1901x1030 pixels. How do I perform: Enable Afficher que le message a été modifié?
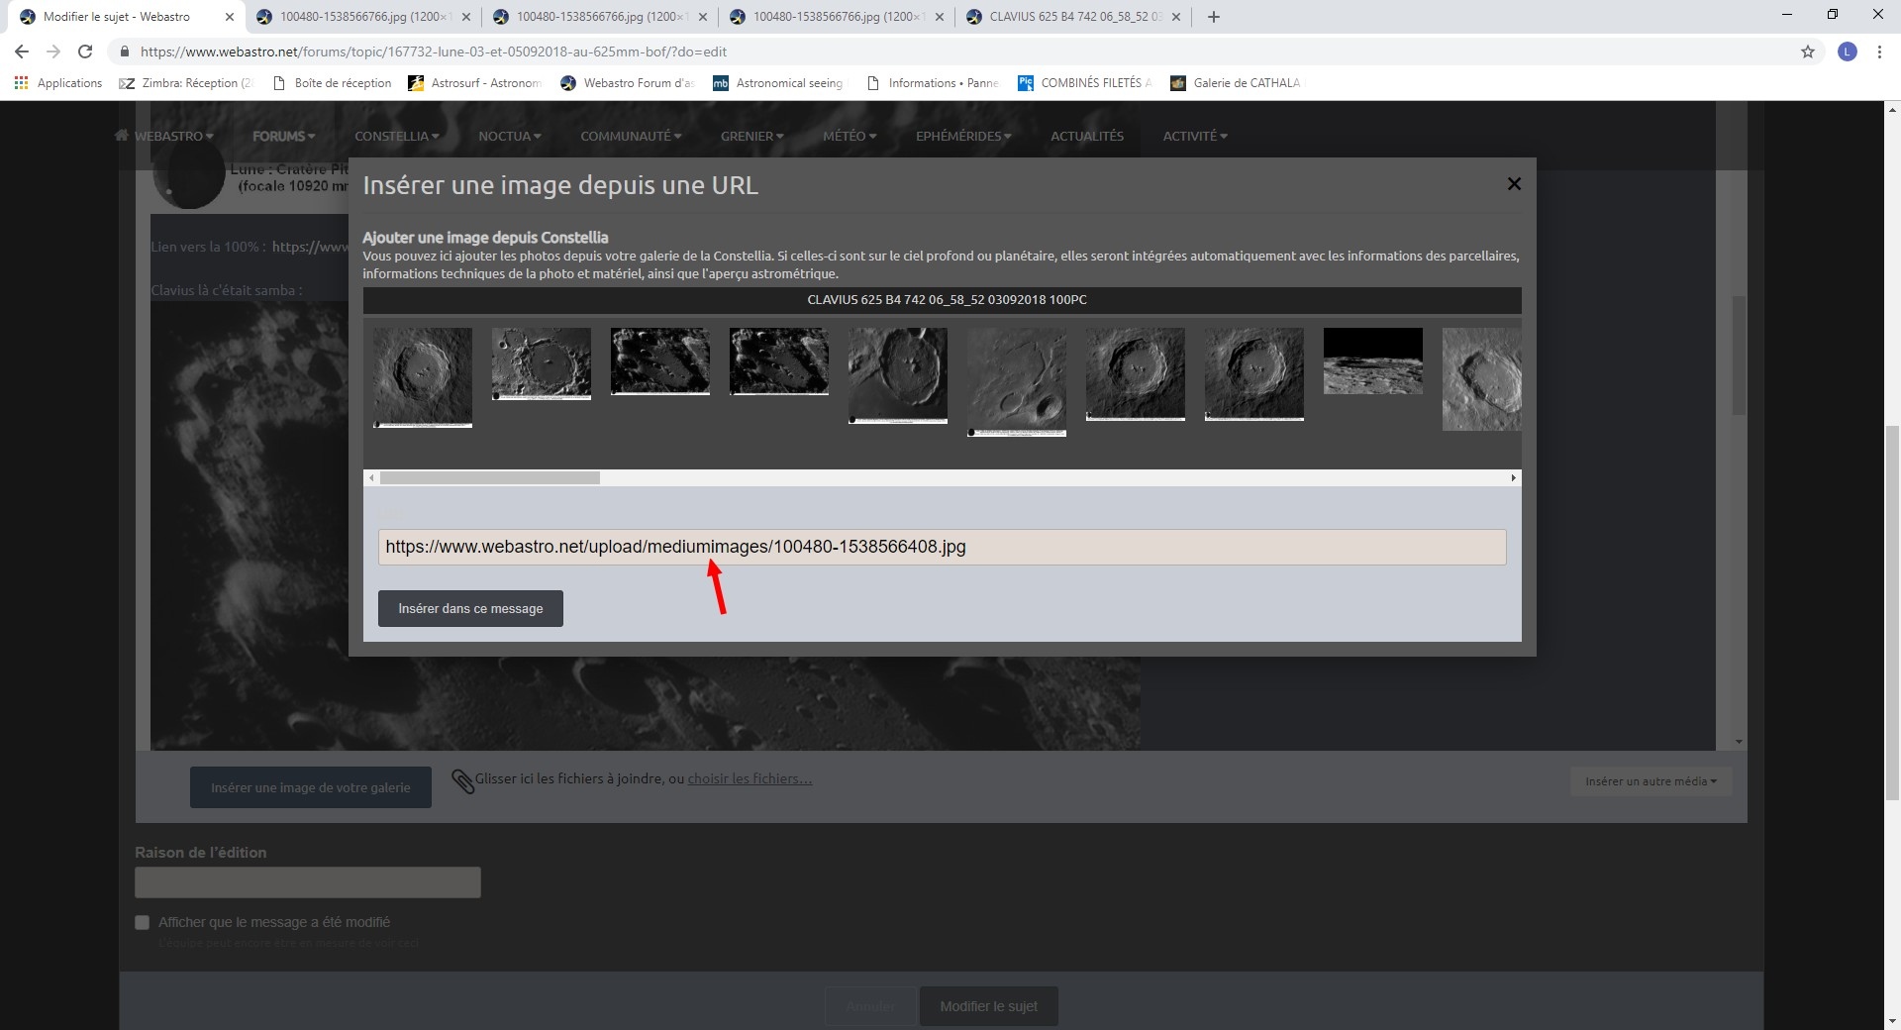coord(143,922)
